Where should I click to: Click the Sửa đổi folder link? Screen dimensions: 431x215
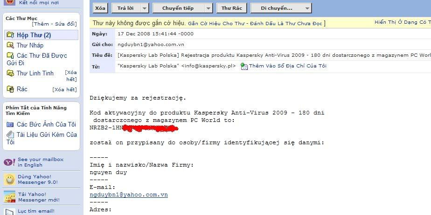[x=65, y=24]
